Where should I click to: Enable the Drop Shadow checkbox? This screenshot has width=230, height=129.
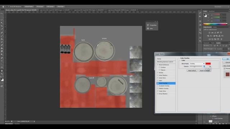pos(158,94)
